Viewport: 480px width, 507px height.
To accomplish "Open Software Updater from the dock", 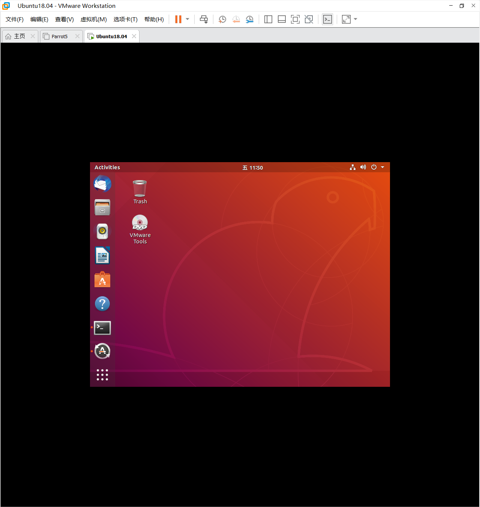I will pos(102,351).
